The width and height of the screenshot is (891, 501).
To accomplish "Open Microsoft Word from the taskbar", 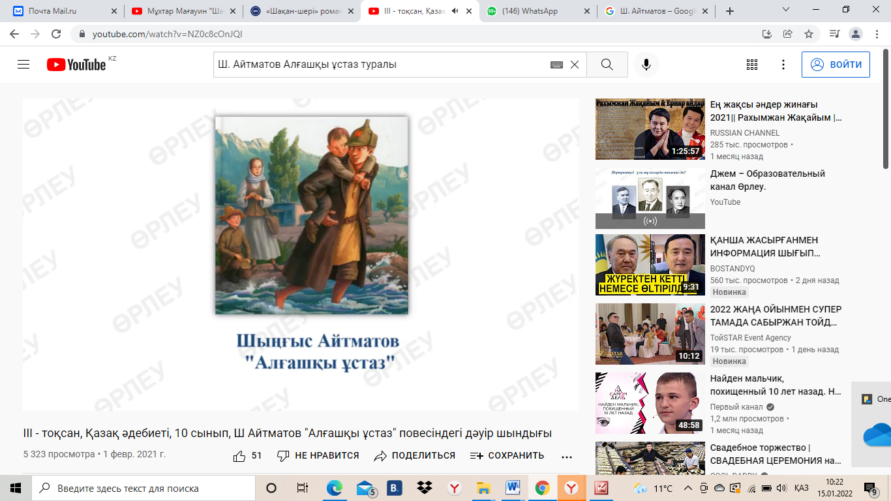I will click(x=513, y=488).
